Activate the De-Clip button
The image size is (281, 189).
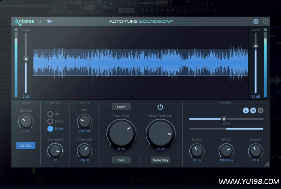26,145
